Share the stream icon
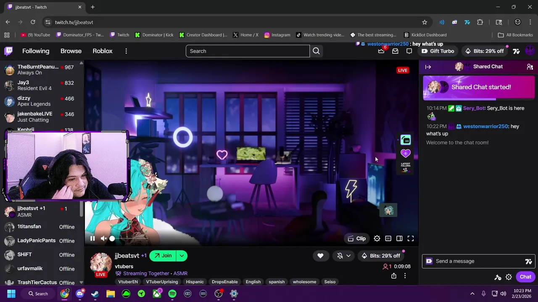Screen dimensions: 538x302 [394, 276]
